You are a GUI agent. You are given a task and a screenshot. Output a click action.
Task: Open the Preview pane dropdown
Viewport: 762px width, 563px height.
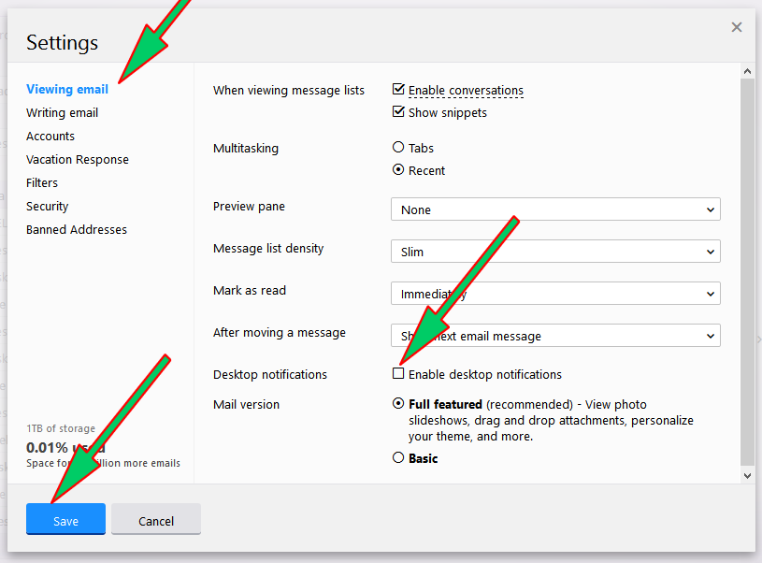(x=555, y=209)
